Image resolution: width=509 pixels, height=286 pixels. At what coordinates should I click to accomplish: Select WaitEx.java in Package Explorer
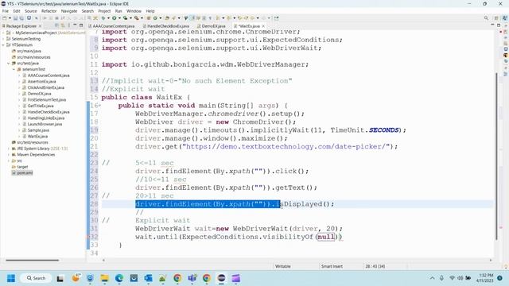pyautogui.click(x=37, y=136)
